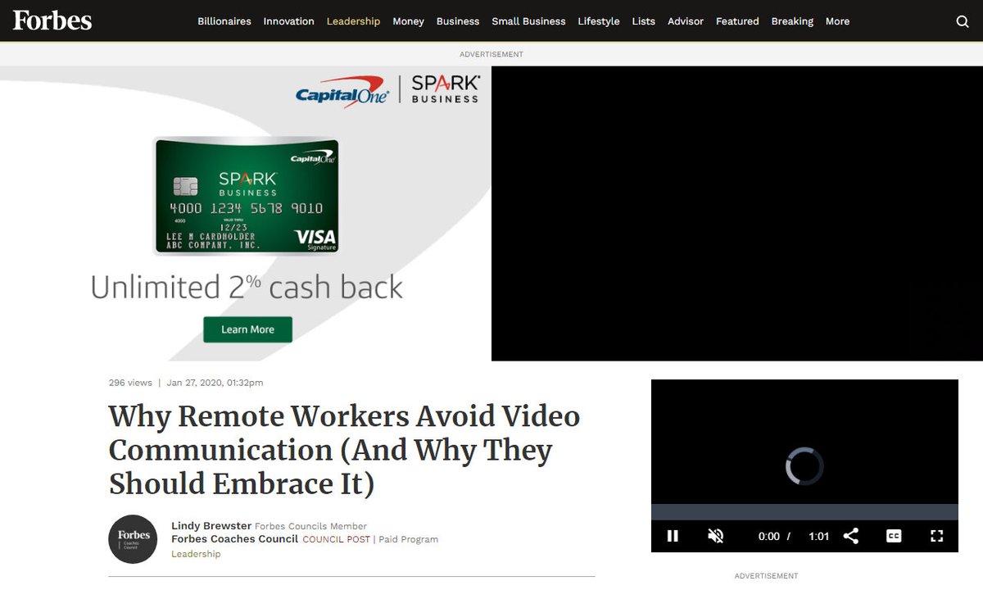Enter fullscreen in the video player

point(937,536)
